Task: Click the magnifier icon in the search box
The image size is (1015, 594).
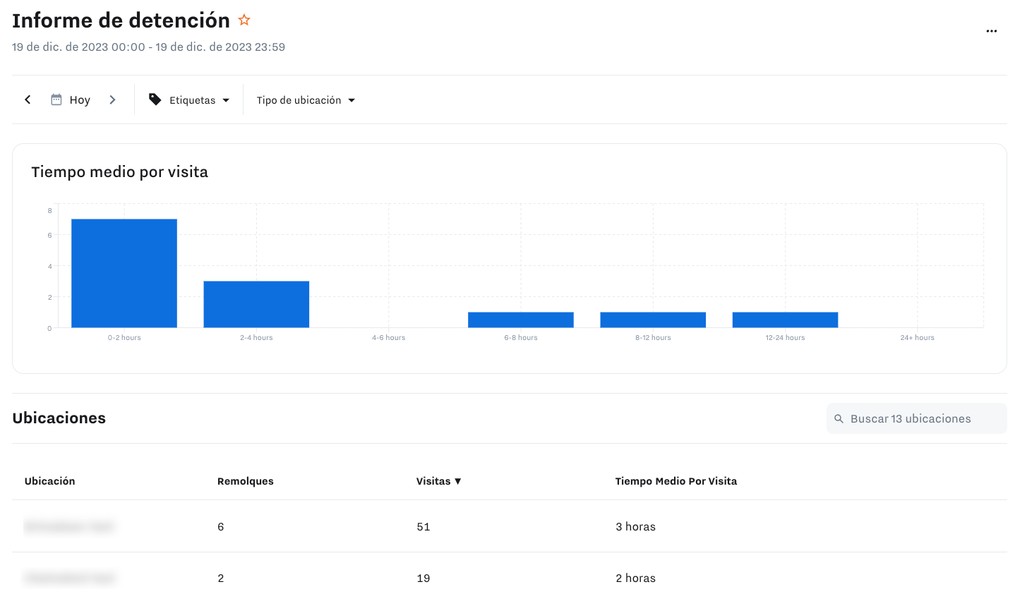Action: pos(839,418)
